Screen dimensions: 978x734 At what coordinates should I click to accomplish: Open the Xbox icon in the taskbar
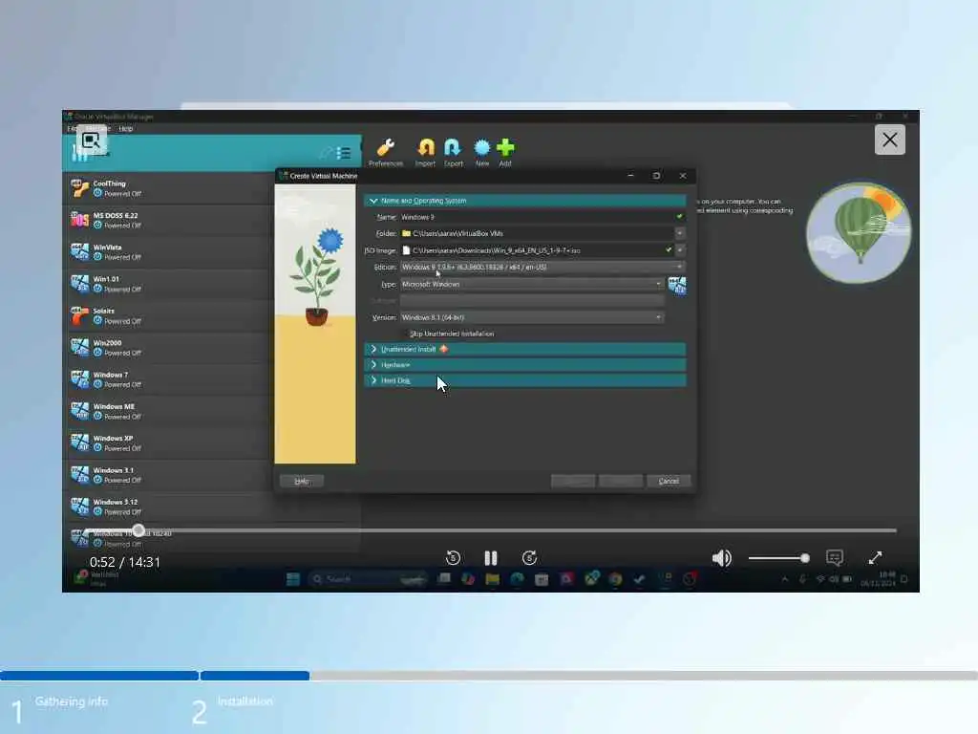click(591, 579)
